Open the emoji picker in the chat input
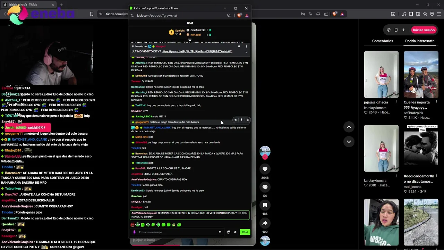Image resolution: width=444 pixels, height=250 pixels. pyautogui.click(x=220, y=232)
